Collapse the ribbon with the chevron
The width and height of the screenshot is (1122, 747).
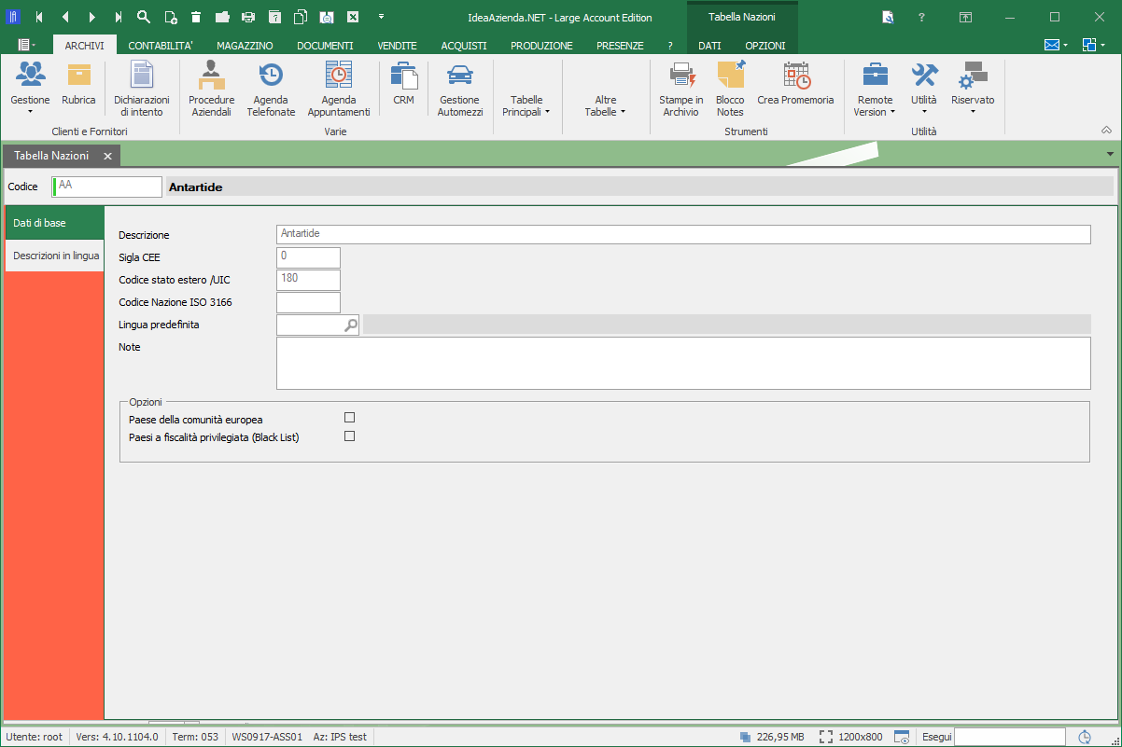pyautogui.click(x=1107, y=131)
